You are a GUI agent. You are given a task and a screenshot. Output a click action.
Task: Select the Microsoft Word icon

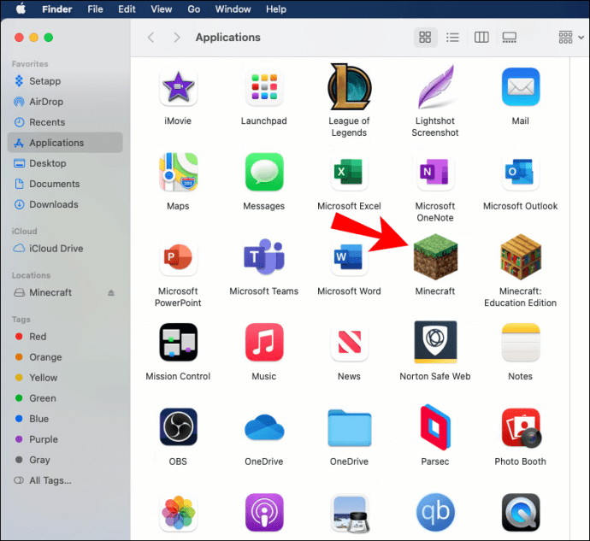tap(349, 257)
